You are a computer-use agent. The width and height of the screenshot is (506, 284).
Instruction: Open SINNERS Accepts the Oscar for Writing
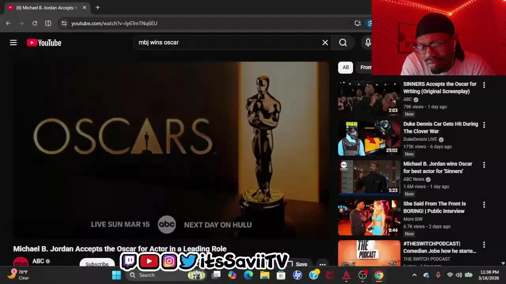440,88
